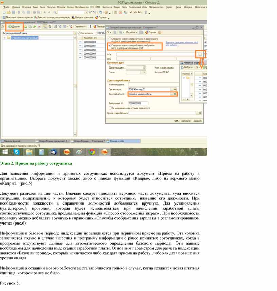Viewport: 277px width, 291px height.
Task: Click the Поради button in main toolbar
Action: tap(101, 17)
